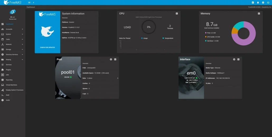Click the Plugins puzzle icon
The width and height of the screenshot is (272, 137).
pos(2,70)
